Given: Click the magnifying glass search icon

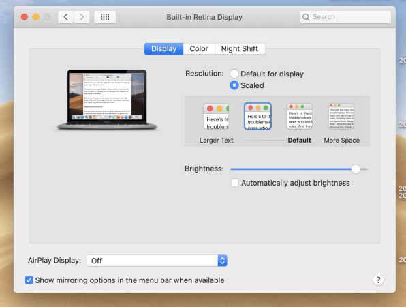Looking at the screenshot, I should pos(306,17).
